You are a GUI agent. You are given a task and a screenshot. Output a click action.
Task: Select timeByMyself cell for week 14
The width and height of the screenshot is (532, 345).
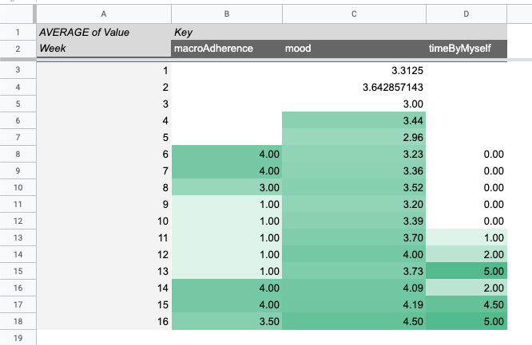click(466, 288)
